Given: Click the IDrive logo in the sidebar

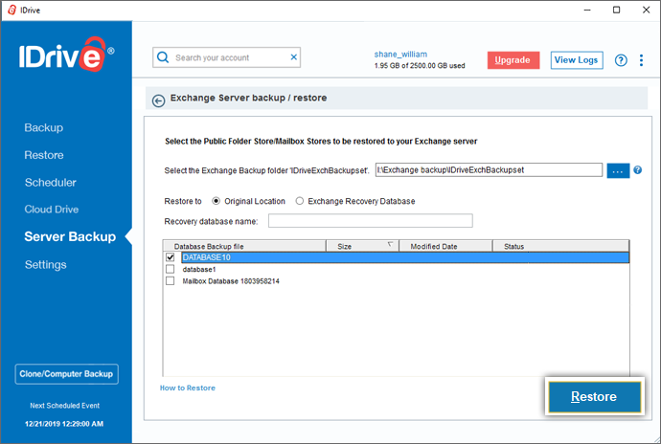Looking at the screenshot, I should coord(66,55).
